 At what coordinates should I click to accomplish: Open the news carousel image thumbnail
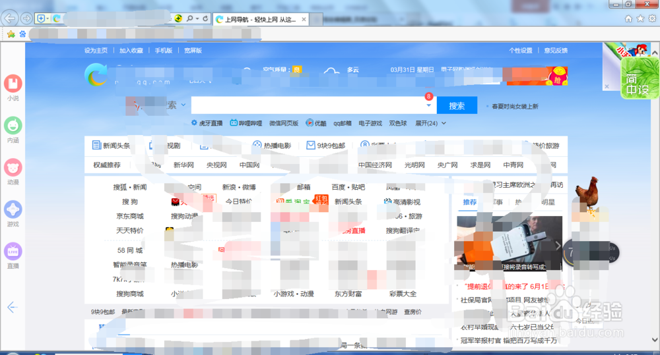coord(510,243)
